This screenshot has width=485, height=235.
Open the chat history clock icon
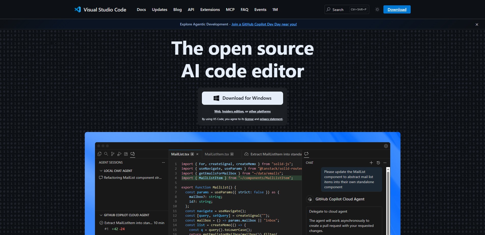pyautogui.click(x=378, y=163)
